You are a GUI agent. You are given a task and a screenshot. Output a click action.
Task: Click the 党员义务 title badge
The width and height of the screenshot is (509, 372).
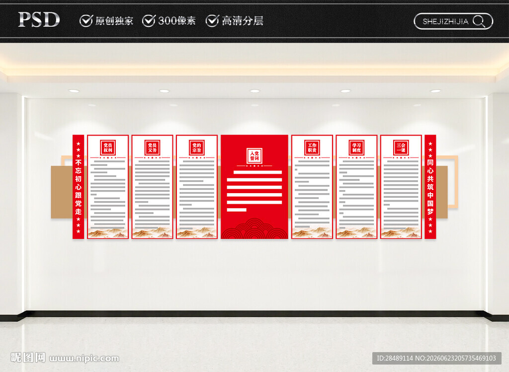coord(152,148)
